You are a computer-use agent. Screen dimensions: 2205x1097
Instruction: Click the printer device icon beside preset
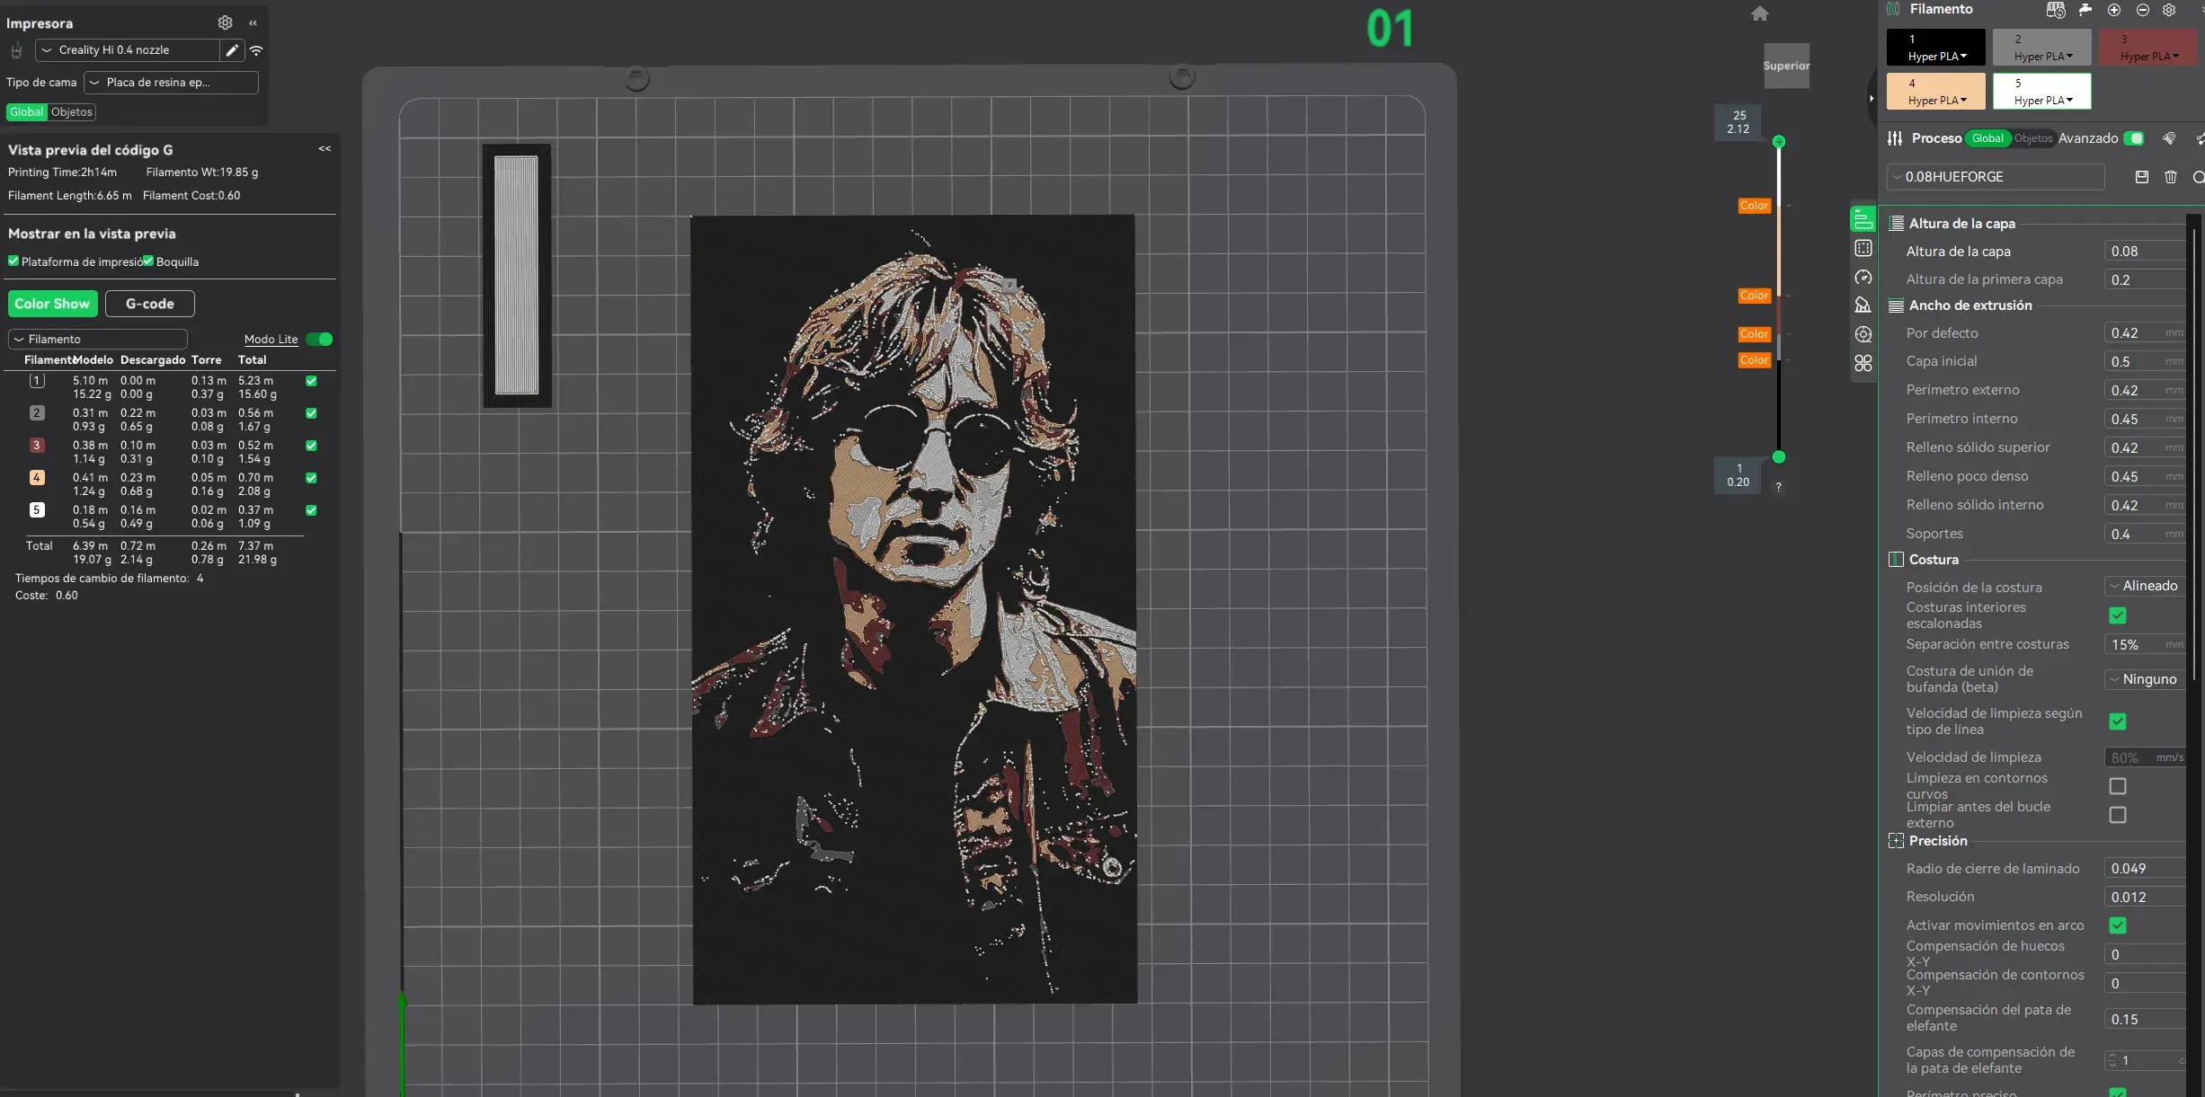click(x=16, y=50)
